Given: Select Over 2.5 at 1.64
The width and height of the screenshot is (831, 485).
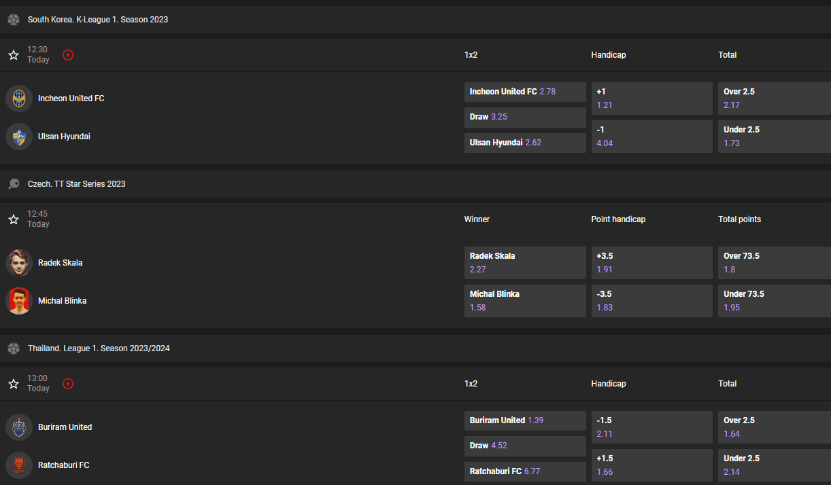Looking at the screenshot, I should pos(775,427).
